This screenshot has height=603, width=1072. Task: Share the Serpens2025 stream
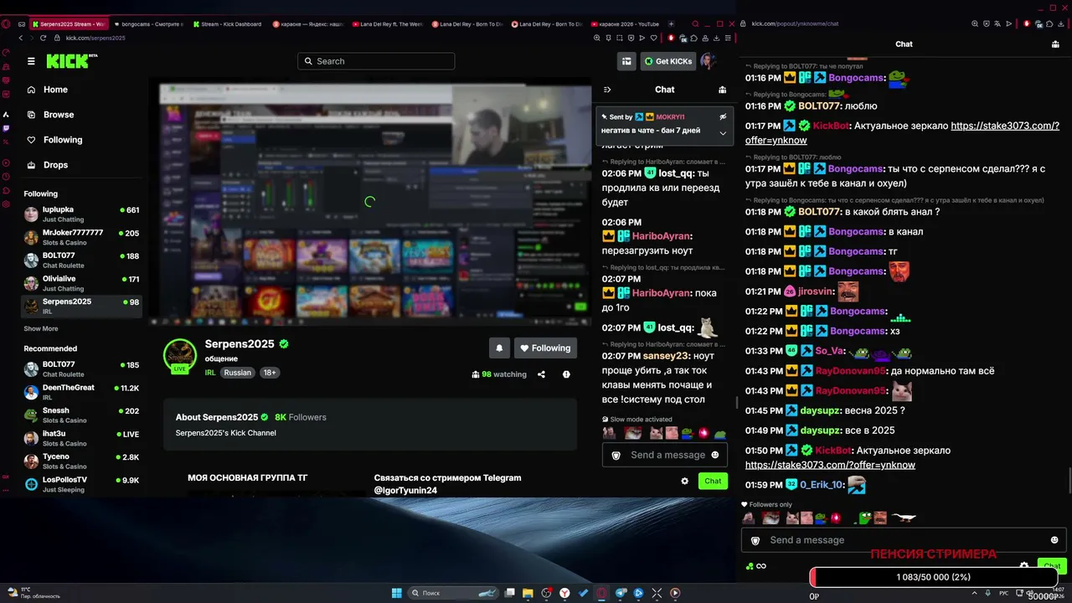pyautogui.click(x=541, y=374)
